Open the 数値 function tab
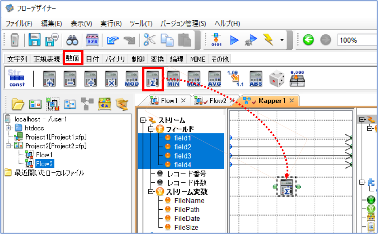378x234 pixels. pyautogui.click(x=73, y=58)
